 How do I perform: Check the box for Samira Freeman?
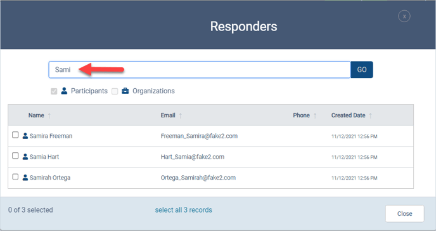[x=15, y=135]
